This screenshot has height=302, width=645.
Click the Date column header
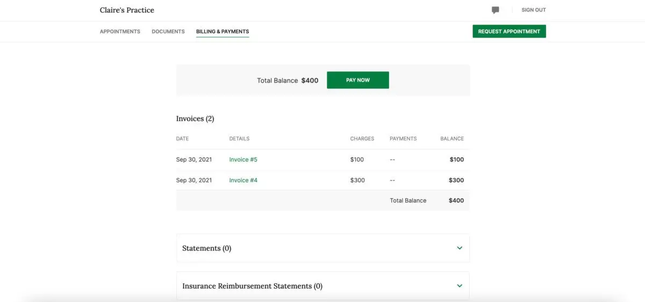[x=183, y=139]
